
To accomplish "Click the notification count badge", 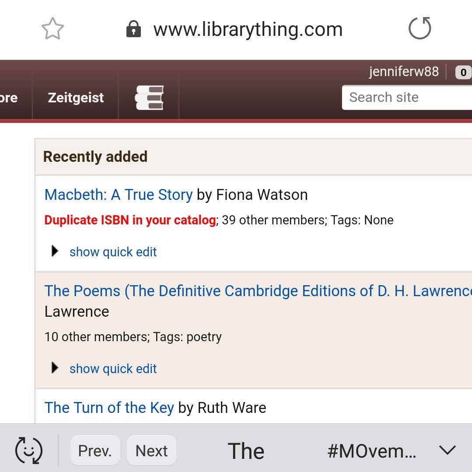I will click(x=463, y=72).
